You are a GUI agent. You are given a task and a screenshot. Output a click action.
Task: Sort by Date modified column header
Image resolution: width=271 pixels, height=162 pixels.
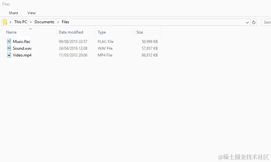71,32
